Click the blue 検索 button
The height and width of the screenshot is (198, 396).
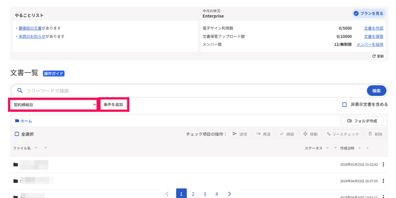(x=377, y=91)
